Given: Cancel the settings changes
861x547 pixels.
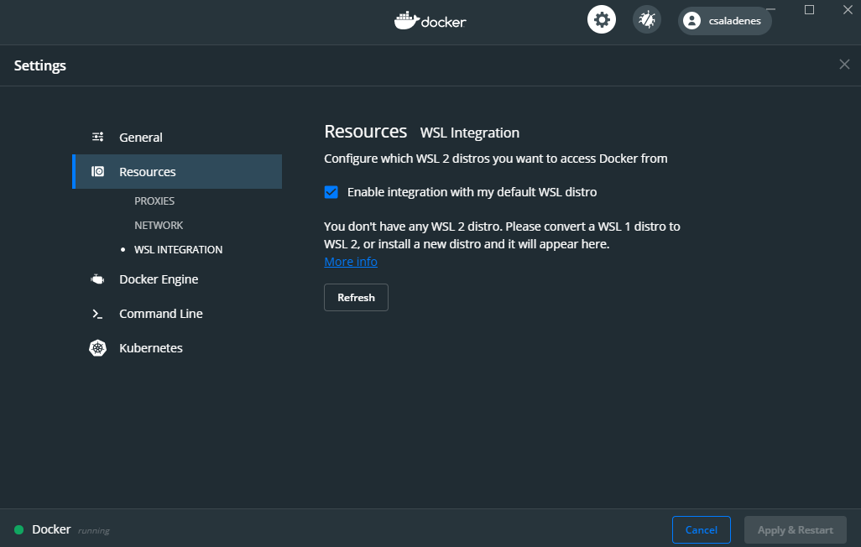Looking at the screenshot, I should (702, 529).
